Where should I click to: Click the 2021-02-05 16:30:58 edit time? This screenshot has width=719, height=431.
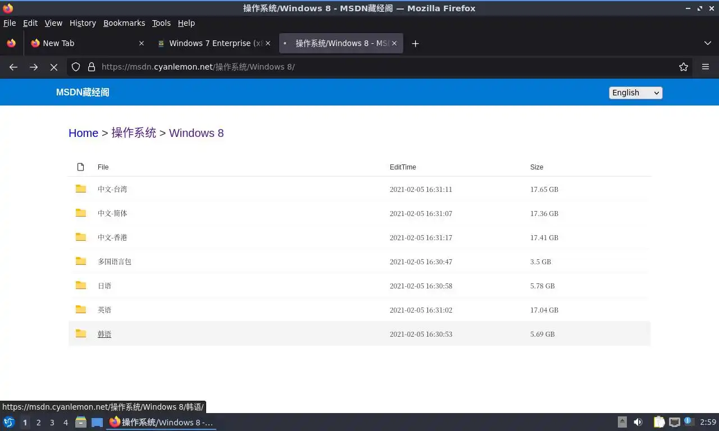pos(421,286)
